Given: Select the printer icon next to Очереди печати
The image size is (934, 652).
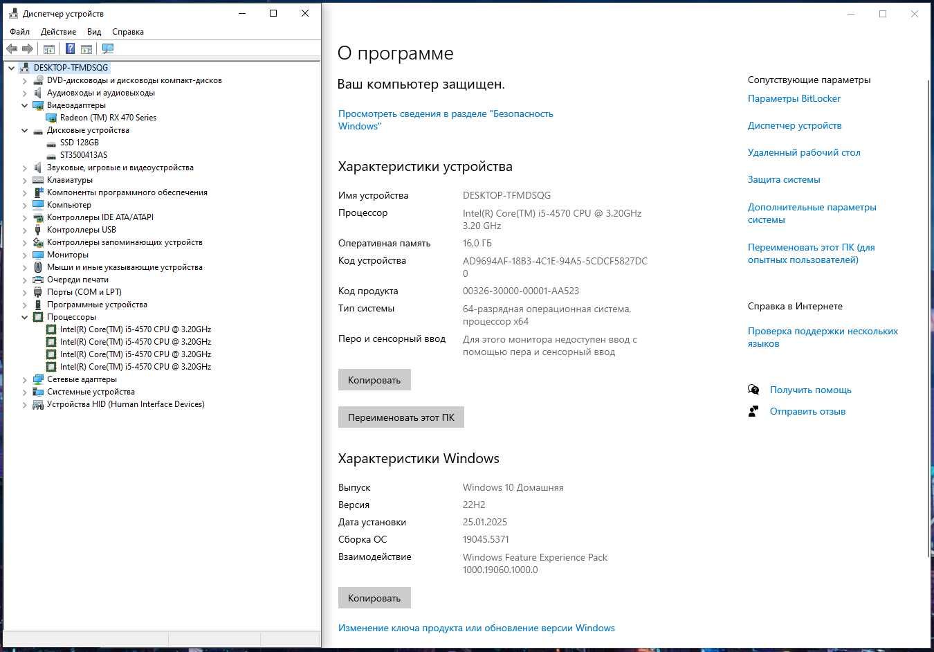Looking at the screenshot, I should 38,280.
